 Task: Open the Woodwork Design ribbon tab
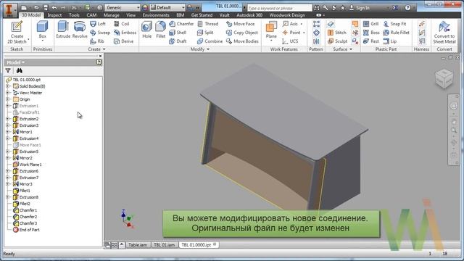click(x=287, y=15)
